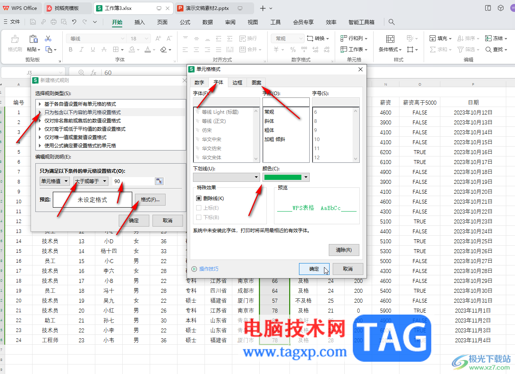Toggle the 上标 superscript checkbox

point(199,208)
